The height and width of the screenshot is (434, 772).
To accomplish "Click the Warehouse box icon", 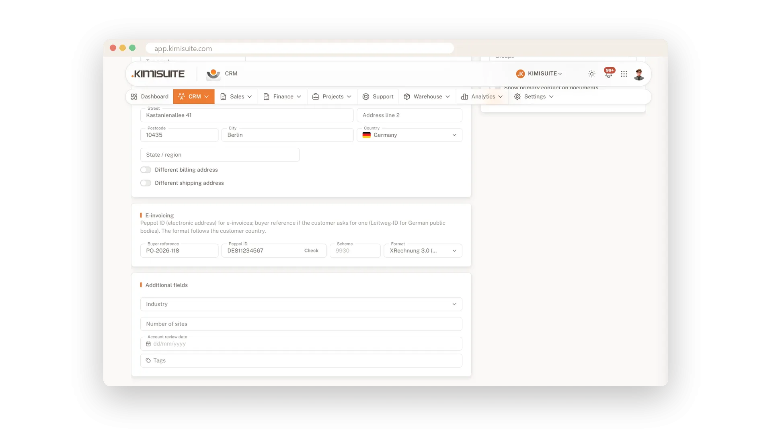I will (x=407, y=97).
